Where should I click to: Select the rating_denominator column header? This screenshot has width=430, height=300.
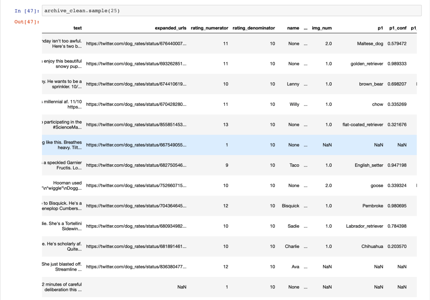pyautogui.click(x=253, y=28)
